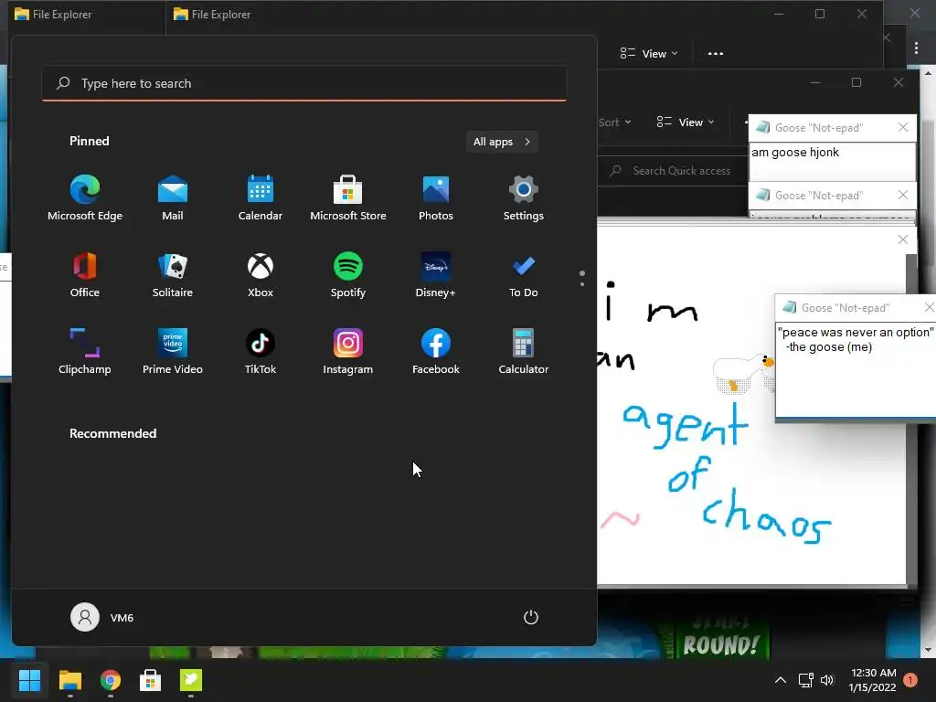Screen dimensions: 936x702
Task: Click the Start menu search field
Action: click(303, 83)
